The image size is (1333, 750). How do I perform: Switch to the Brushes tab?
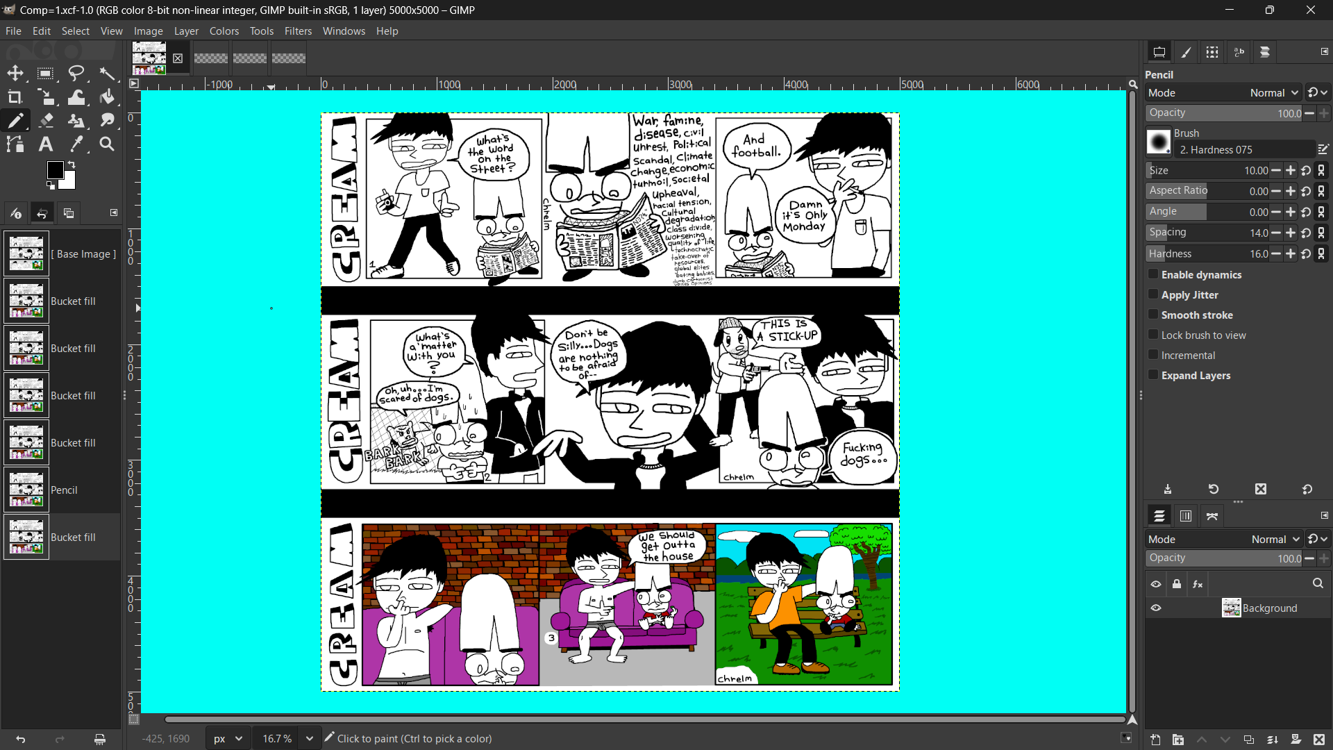tap(1187, 52)
